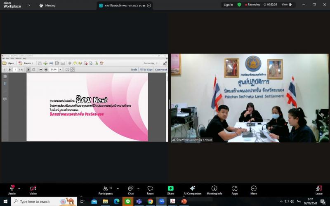Select the Acrobat selection arrow tool

[x=28, y=69]
